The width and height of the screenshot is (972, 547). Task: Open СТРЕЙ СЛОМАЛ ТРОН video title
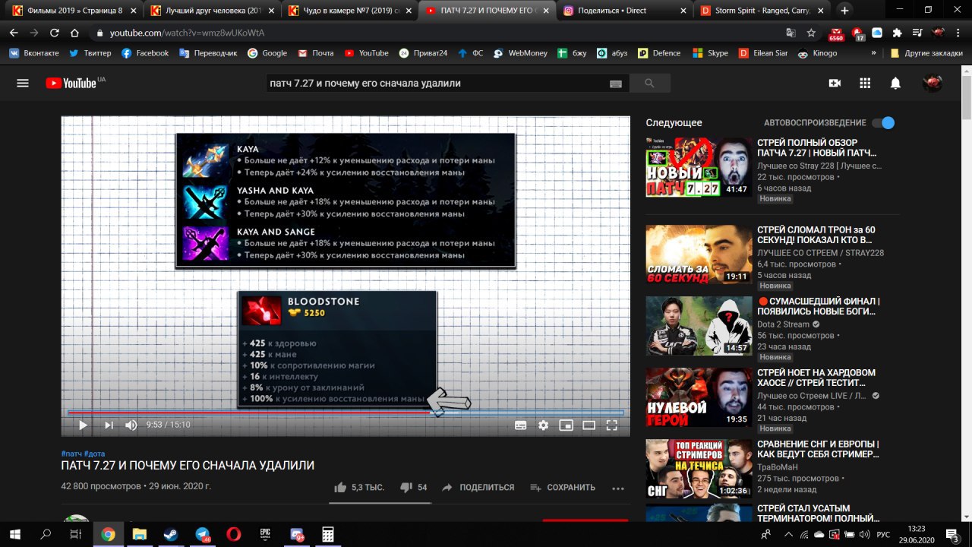coord(816,235)
